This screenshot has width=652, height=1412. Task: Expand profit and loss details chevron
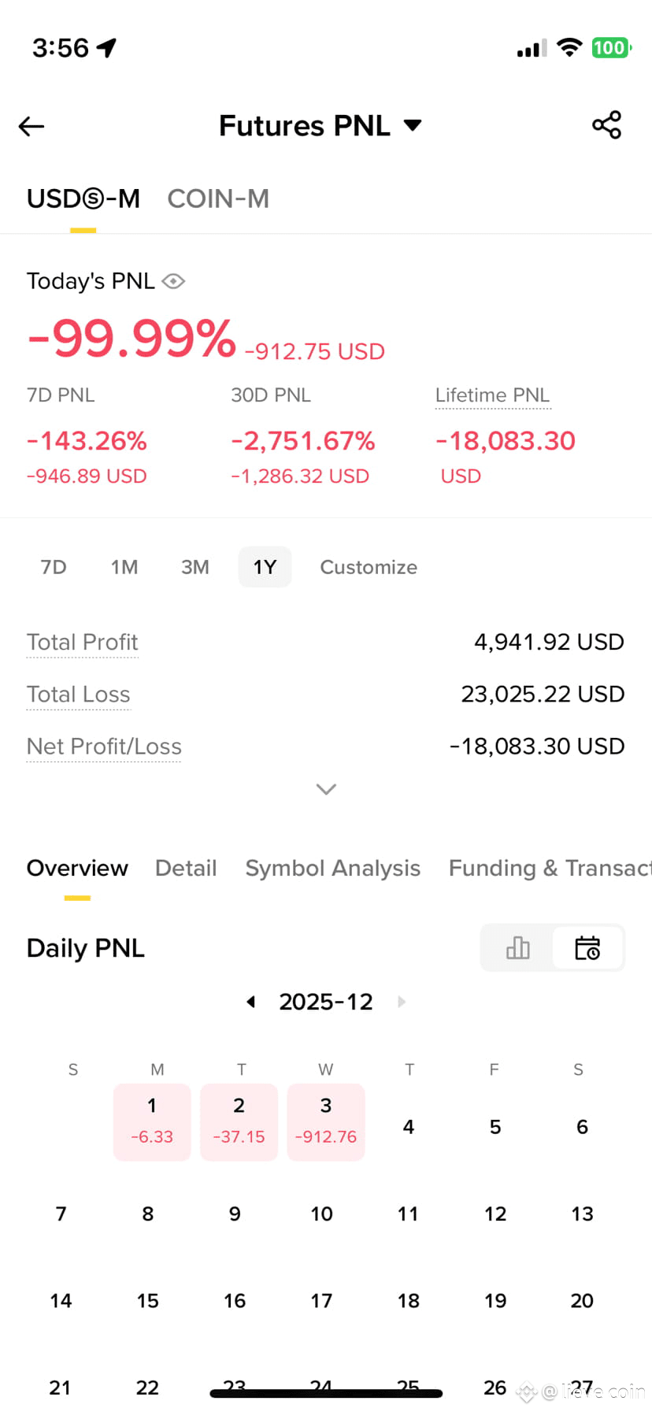point(326,789)
